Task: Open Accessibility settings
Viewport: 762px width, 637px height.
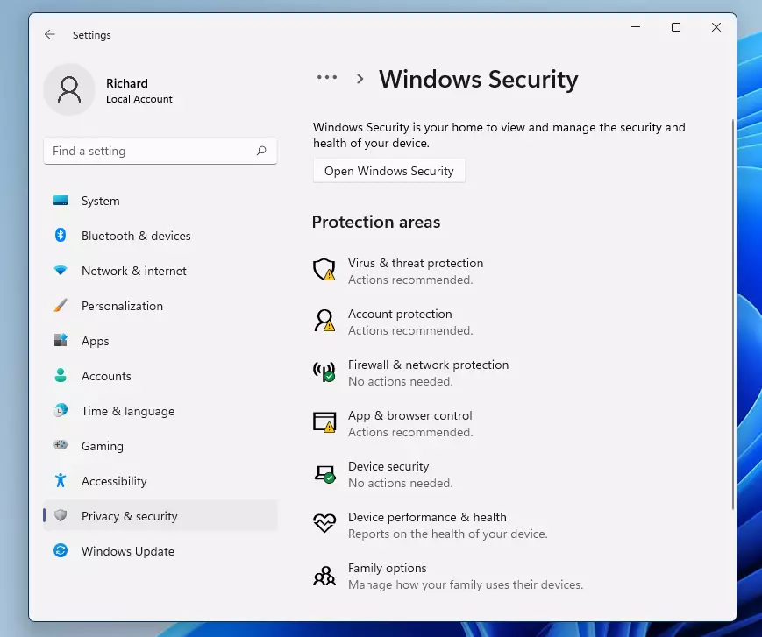Action: (160, 481)
